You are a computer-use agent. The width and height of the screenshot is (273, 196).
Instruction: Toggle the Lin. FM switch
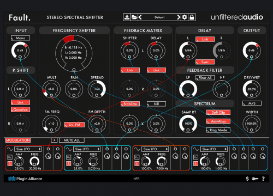pos(74,125)
